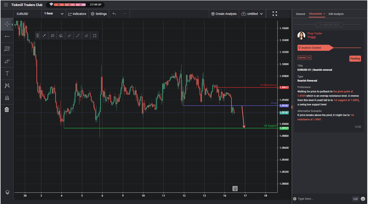Click the Prop Trader Peggy name
Viewport: 368px width, 204px height.
tap(315, 35)
